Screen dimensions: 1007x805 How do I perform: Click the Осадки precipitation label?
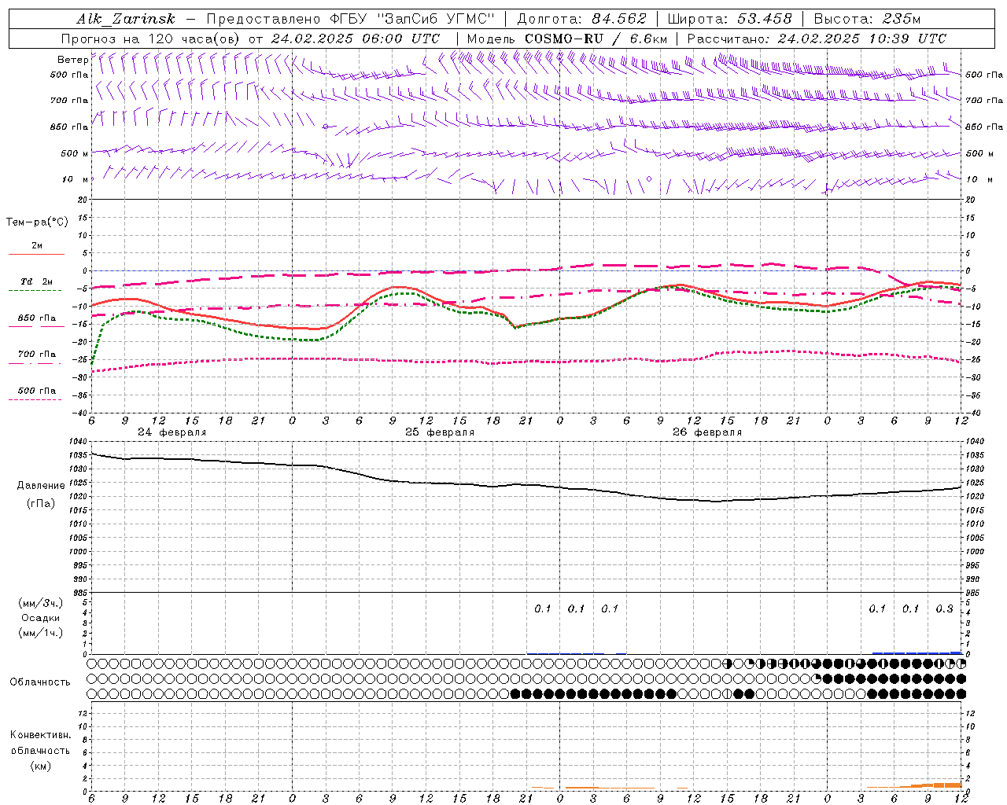(41, 619)
